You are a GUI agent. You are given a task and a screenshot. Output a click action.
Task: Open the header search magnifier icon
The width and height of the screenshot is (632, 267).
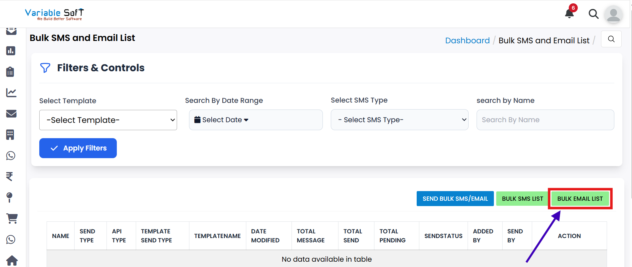pos(593,14)
